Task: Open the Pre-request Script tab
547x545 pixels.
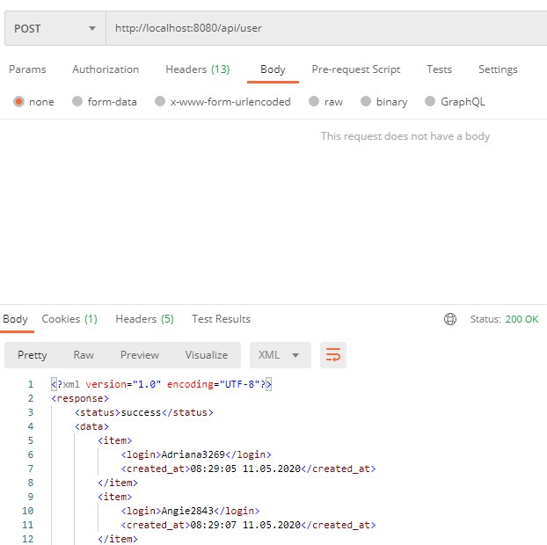Action: (x=356, y=69)
